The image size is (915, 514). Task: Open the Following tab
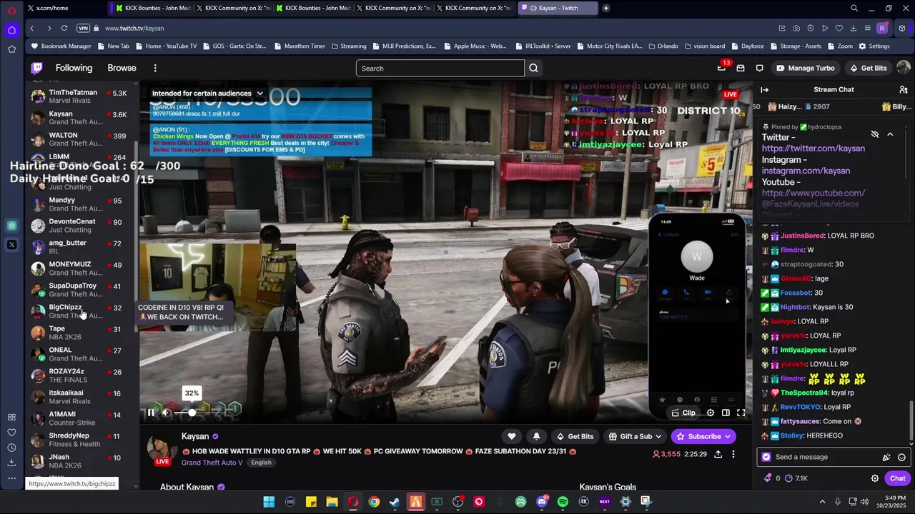pyautogui.click(x=74, y=68)
